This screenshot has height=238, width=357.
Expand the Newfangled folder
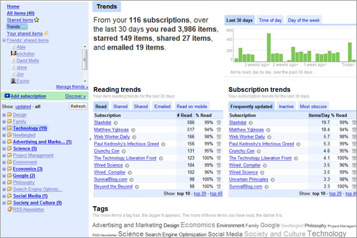point(4,135)
